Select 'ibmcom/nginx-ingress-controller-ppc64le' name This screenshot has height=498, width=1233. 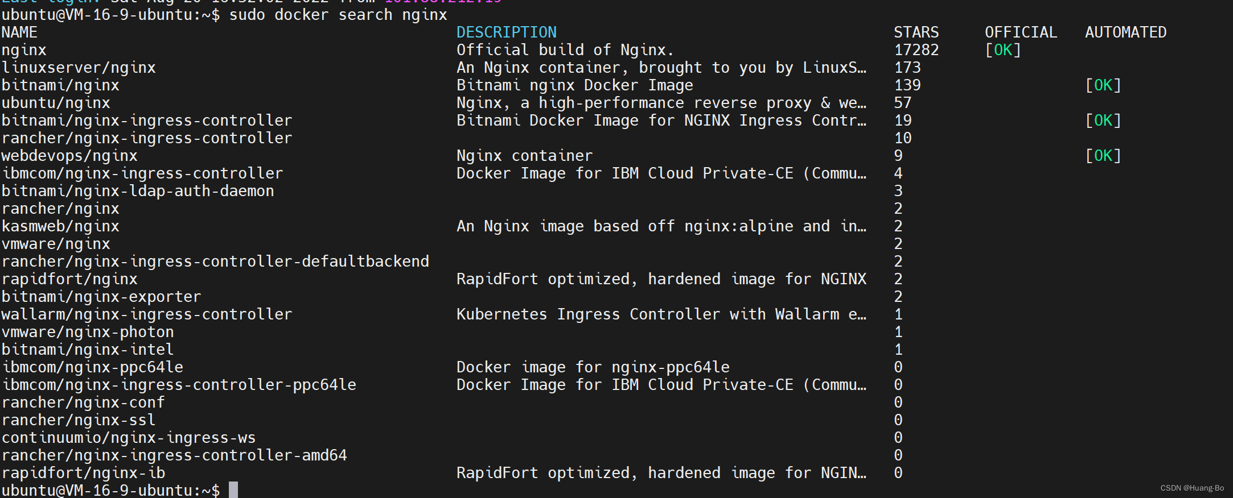point(179,385)
